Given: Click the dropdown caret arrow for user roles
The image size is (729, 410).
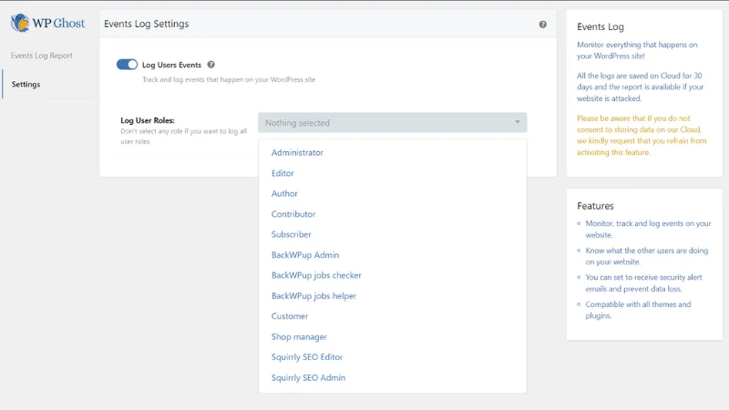Looking at the screenshot, I should [x=518, y=123].
